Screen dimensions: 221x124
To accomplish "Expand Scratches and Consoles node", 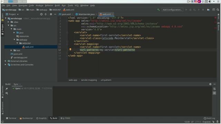I will click(6, 64).
